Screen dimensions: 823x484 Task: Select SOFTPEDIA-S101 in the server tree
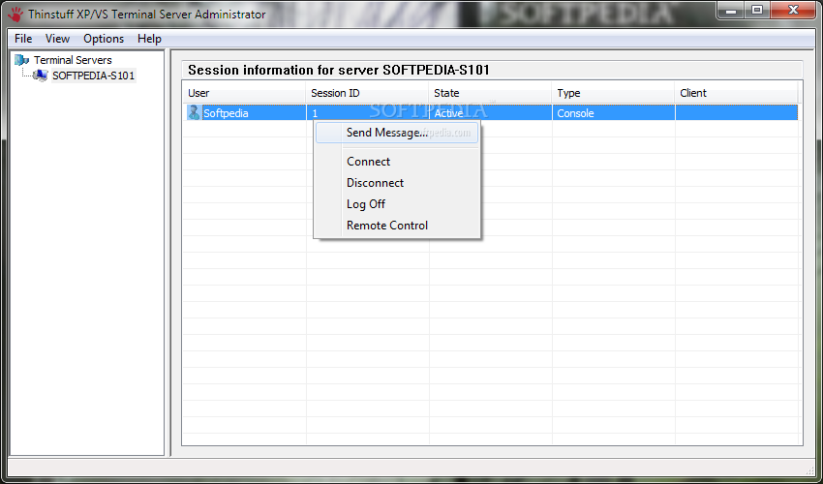93,76
